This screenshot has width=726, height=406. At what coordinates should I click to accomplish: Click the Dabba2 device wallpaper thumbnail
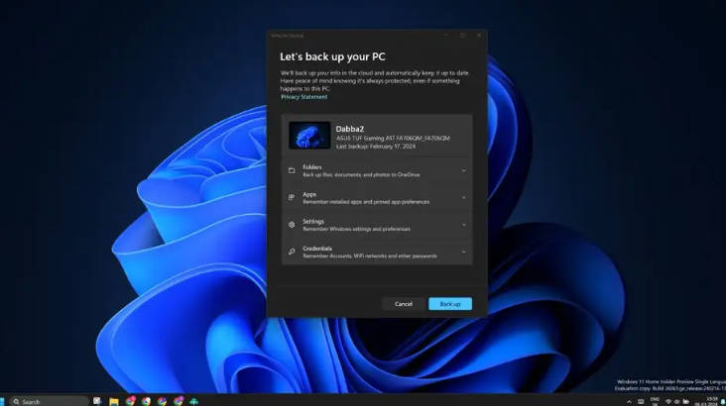309,135
